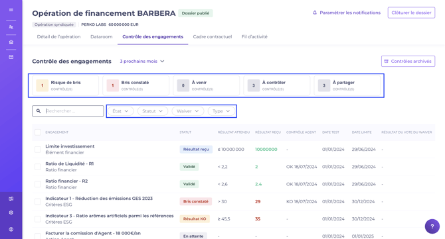The height and width of the screenshot is (239, 445).
Task: Open the Waiver filter dropdown
Action: [187, 111]
